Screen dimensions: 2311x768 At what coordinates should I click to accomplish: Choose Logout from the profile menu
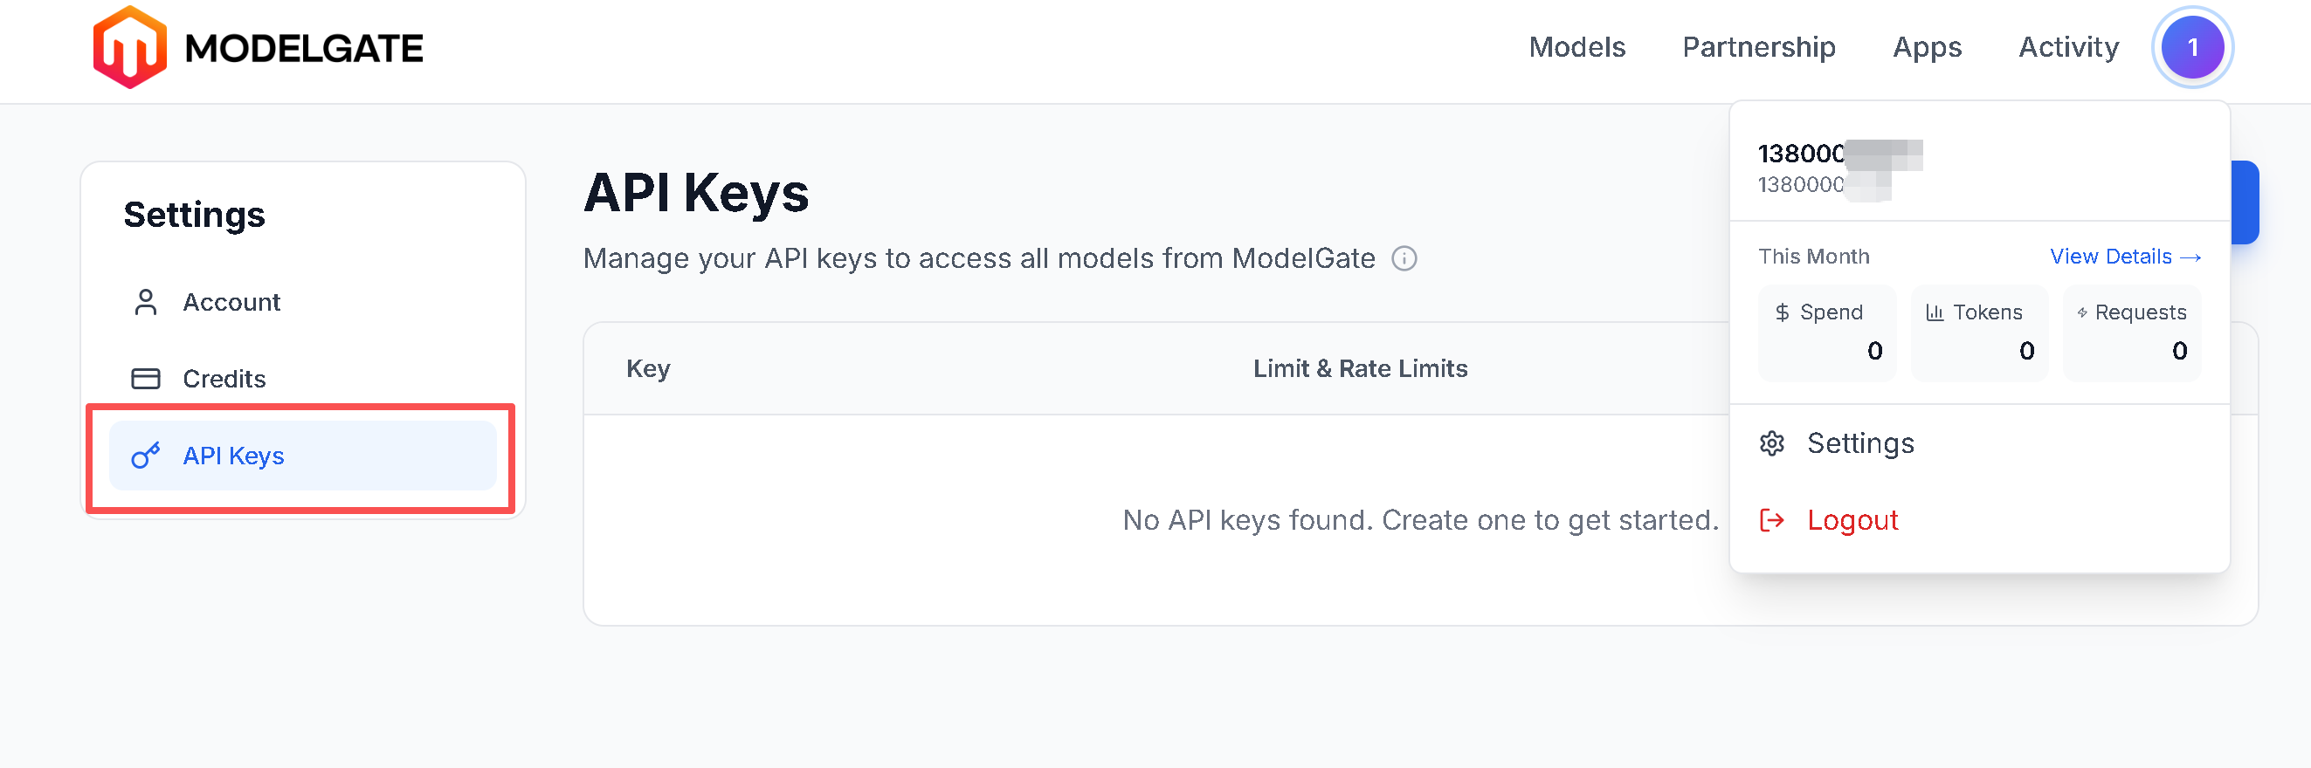click(x=1852, y=521)
